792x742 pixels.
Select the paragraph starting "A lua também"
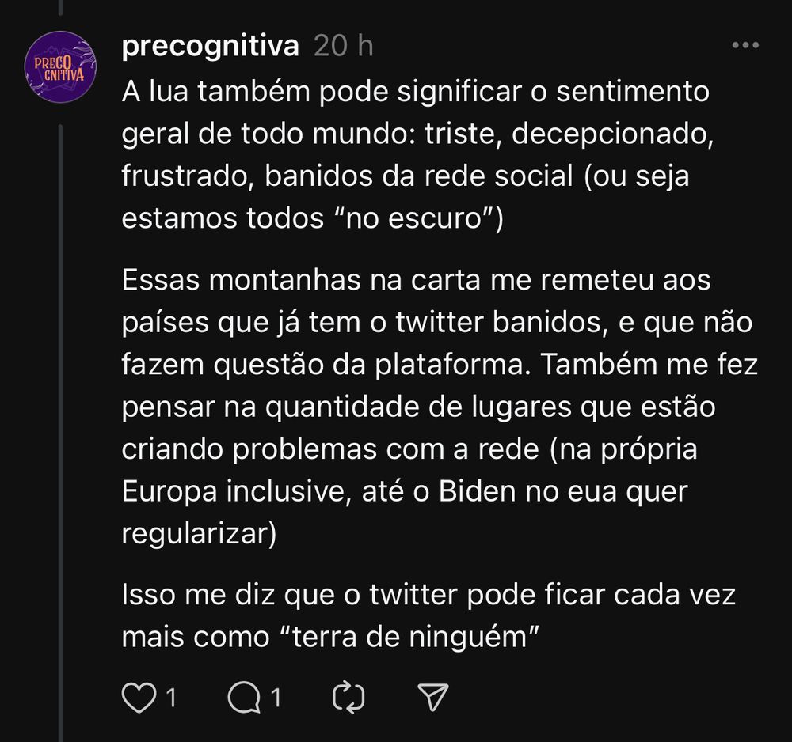[417, 155]
